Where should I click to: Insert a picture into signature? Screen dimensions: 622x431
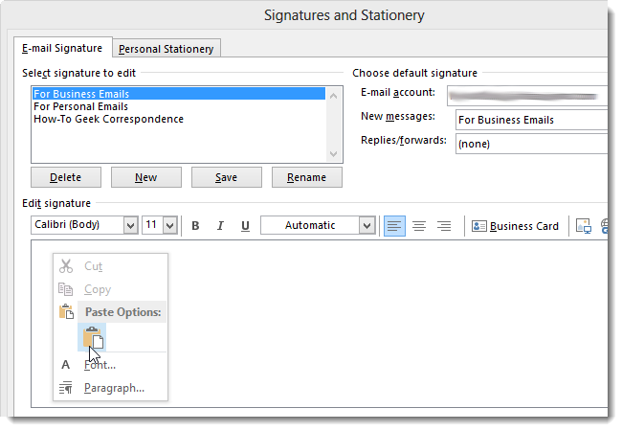tap(583, 226)
